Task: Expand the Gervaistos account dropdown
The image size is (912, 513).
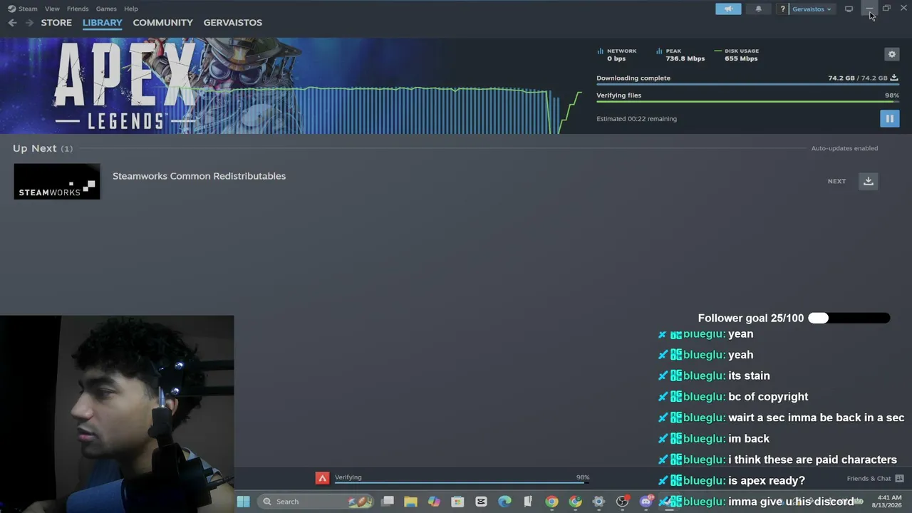Action: click(812, 9)
